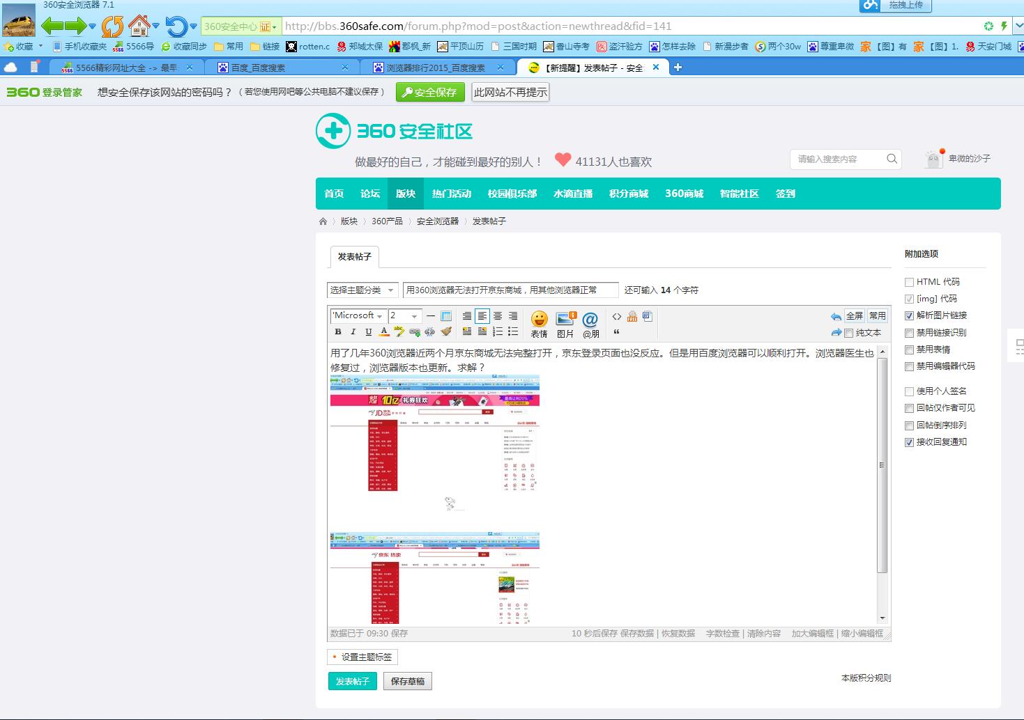Switch to the 浏览器排行2015 browser tab

tap(438, 68)
